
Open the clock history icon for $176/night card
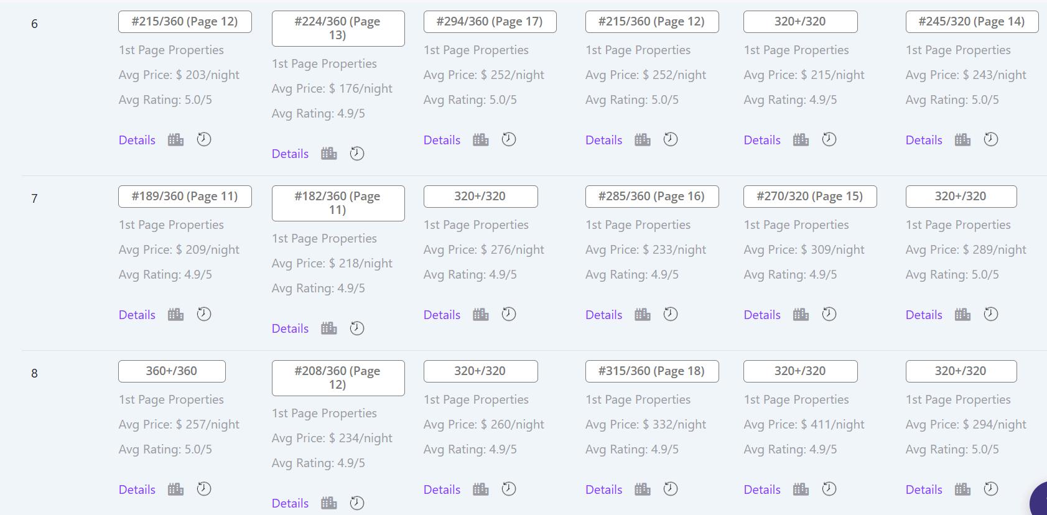tap(357, 153)
